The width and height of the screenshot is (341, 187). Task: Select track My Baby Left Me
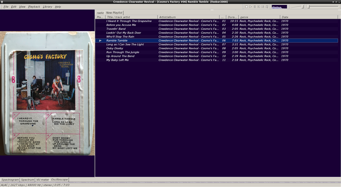[217, 60]
